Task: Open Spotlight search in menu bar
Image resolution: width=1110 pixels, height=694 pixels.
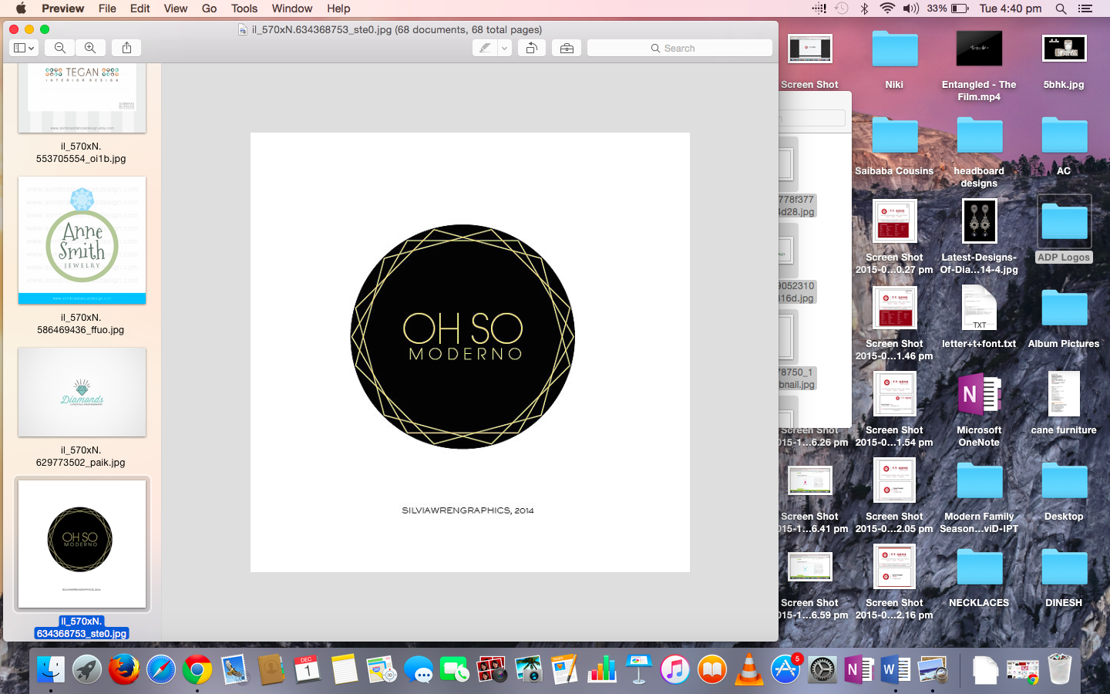Action: coord(1061,8)
